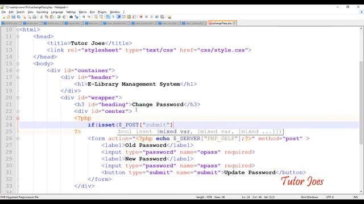364x204 pixels.
Task: Click the Print toolbar icon
Action: (34, 17)
